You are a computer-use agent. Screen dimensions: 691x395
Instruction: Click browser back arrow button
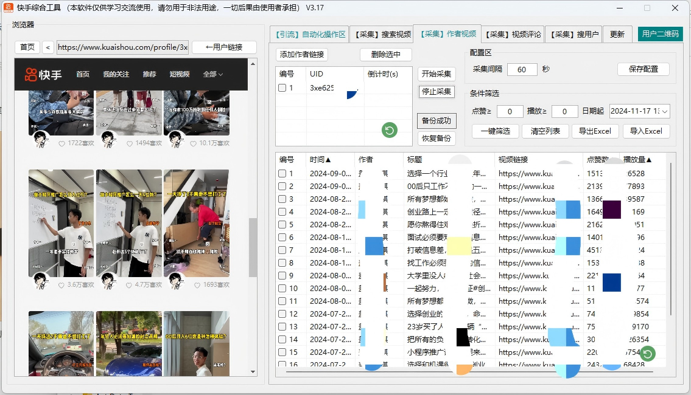pyautogui.click(x=47, y=47)
